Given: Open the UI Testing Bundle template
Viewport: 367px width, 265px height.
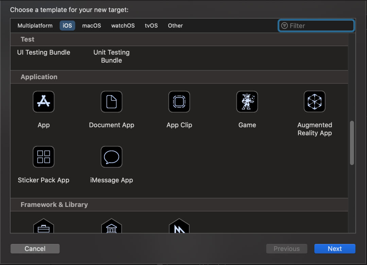Looking at the screenshot, I should tap(43, 52).
